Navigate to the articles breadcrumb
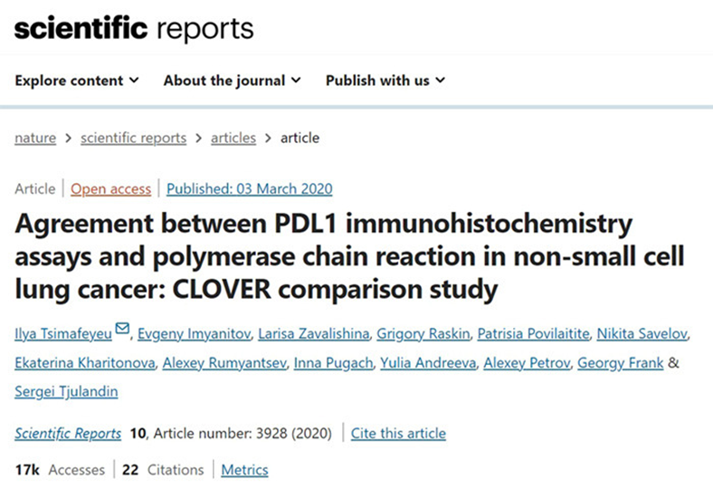The height and width of the screenshot is (489, 713). [x=233, y=139]
